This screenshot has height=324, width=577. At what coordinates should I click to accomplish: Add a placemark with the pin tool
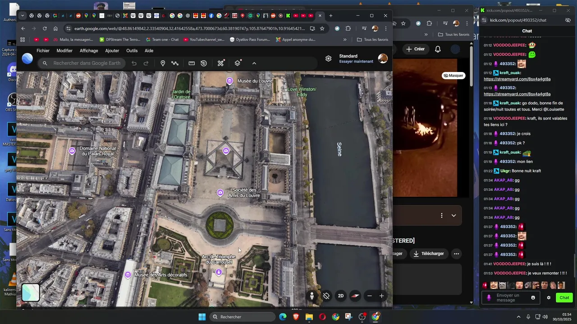[x=163, y=63]
